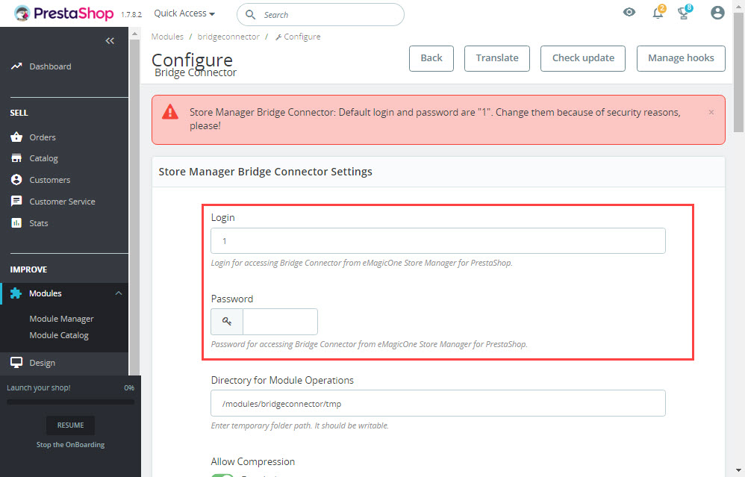Click the Design monitor icon

[x=16, y=363]
